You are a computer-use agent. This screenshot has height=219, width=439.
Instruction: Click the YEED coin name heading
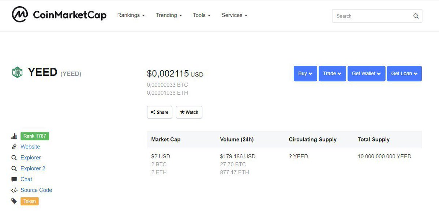42,72
